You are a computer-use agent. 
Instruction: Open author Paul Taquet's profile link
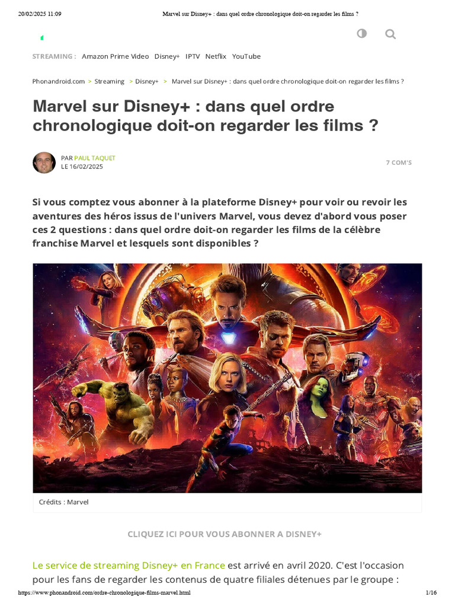(x=95, y=158)
